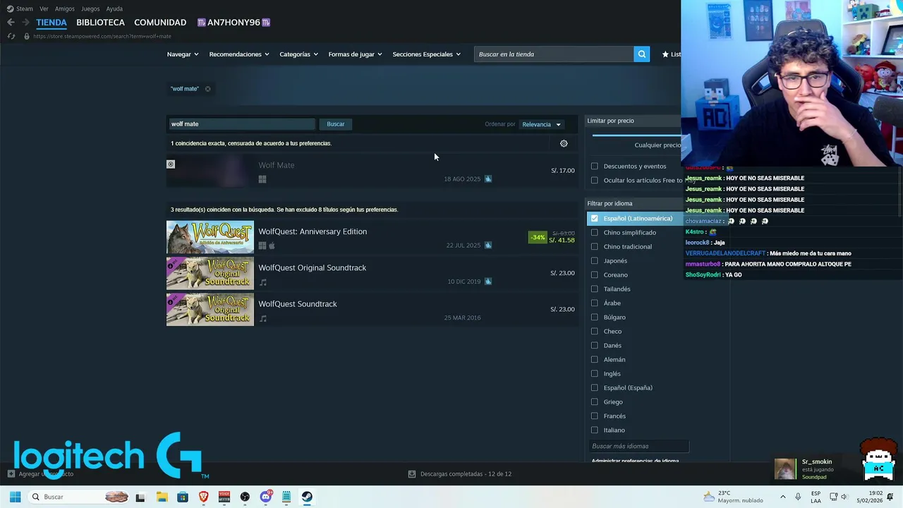Image resolution: width=903 pixels, height=508 pixels.
Task: Click the Apple platform icon under WolfQuest Anniversary Edition
Action: pyautogui.click(x=272, y=246)
